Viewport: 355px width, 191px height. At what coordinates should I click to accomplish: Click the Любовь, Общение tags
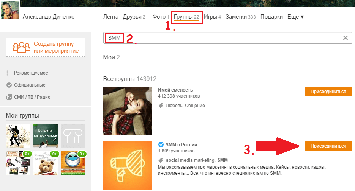(x=185, y=106)
